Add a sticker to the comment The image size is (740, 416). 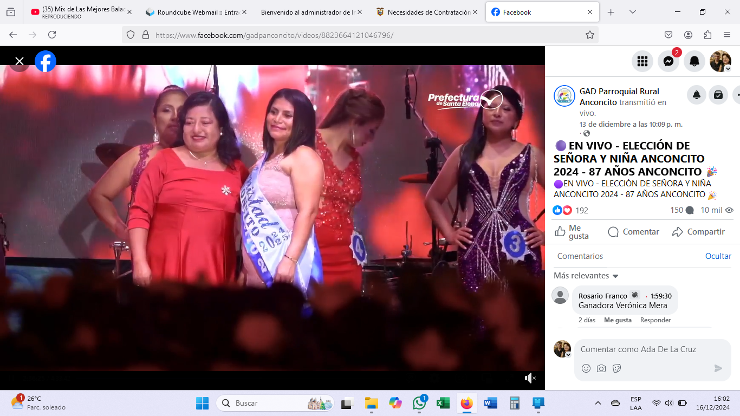616,368
